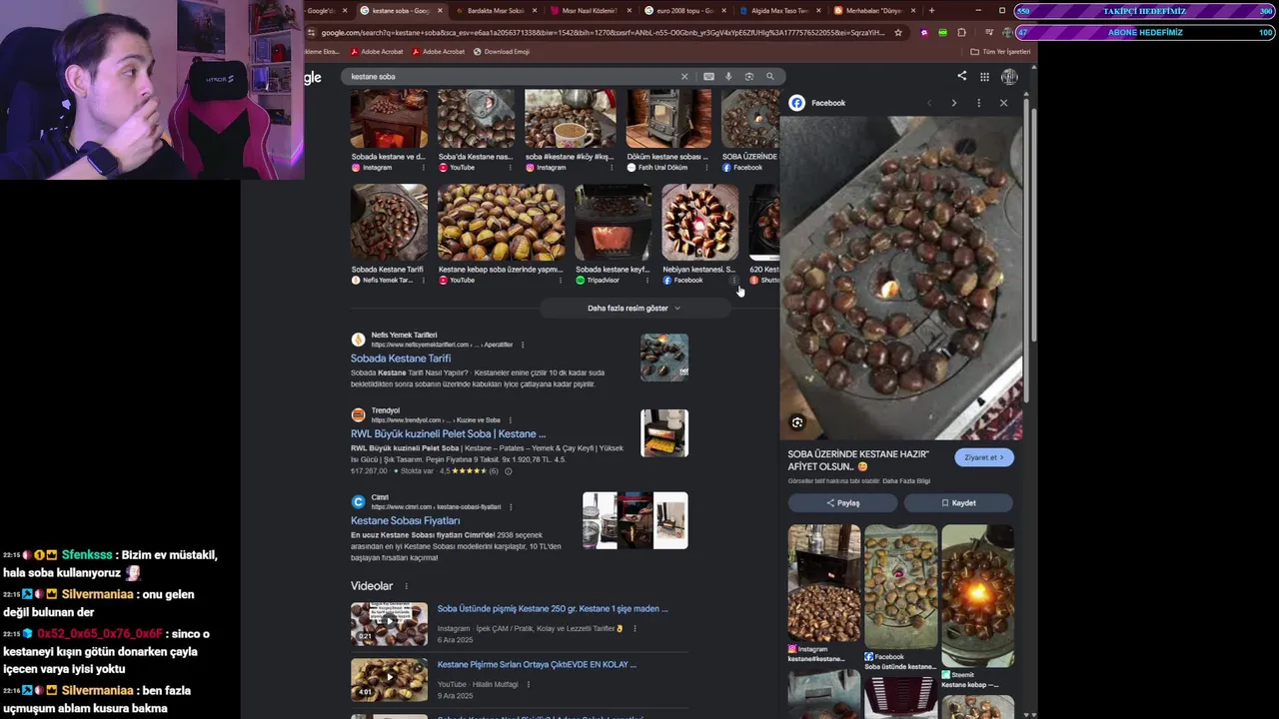
Task: Open the on-screen keyboard in search bar
Action: [x=708, y=76]
